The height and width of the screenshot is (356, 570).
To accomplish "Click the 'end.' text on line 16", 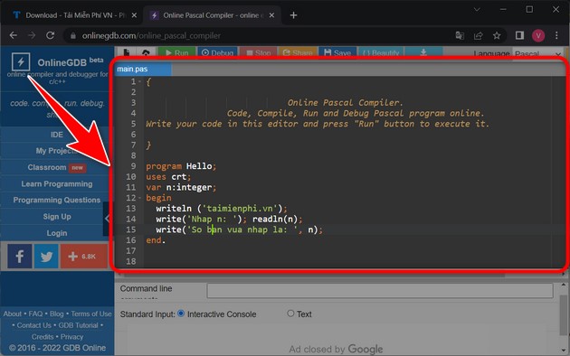I will 156,240.
